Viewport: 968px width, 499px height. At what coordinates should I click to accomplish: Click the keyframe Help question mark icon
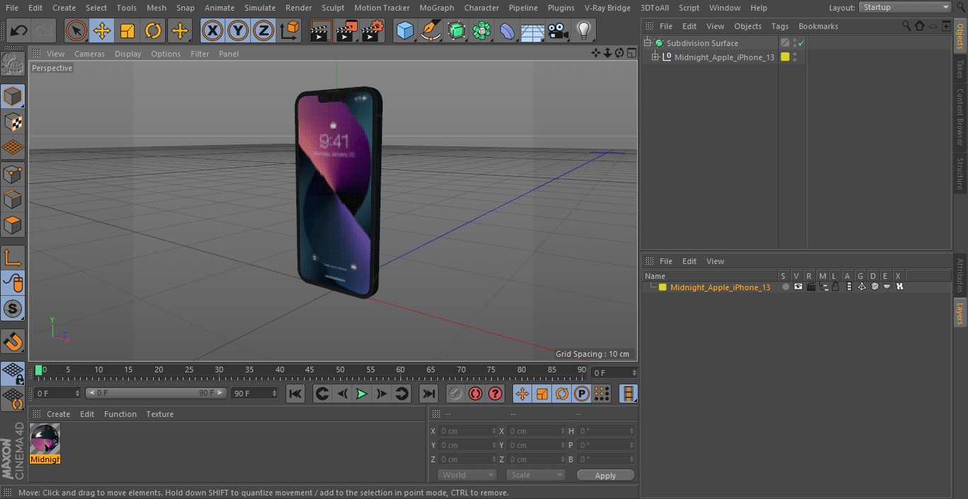(x=495, y=394)
